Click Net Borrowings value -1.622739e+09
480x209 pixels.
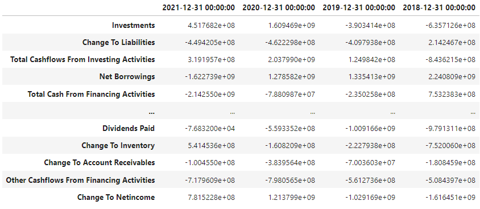coord(210,77)
